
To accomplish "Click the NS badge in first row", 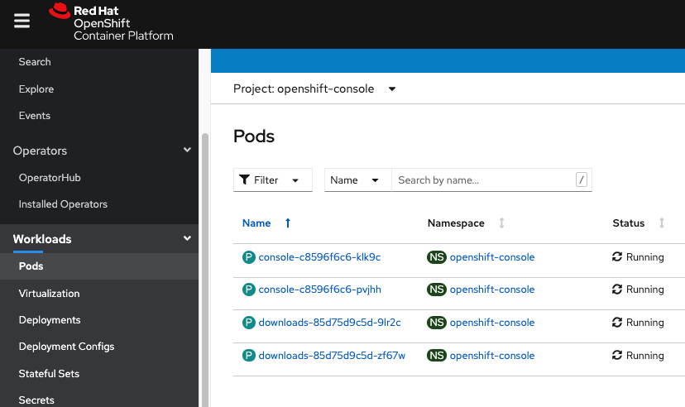I will pos(436,257).
